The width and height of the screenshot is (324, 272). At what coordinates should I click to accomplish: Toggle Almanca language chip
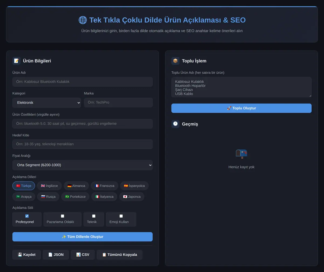tap(76, 186)
